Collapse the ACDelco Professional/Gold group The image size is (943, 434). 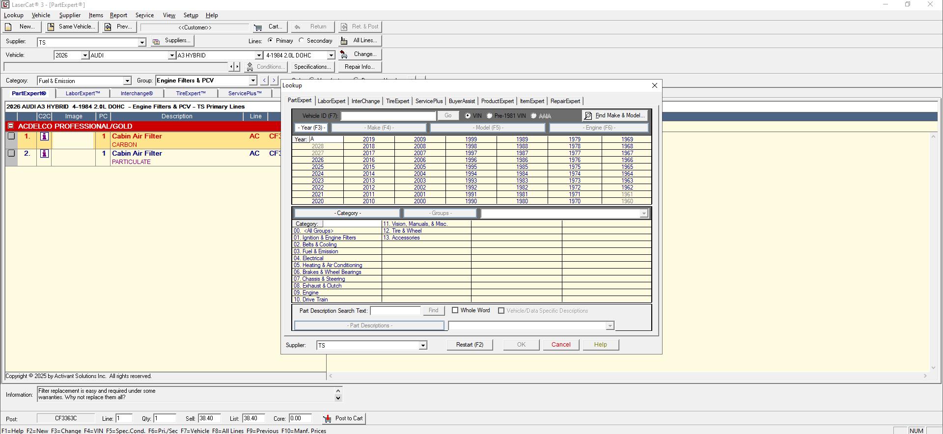click(x=11, y=126)
